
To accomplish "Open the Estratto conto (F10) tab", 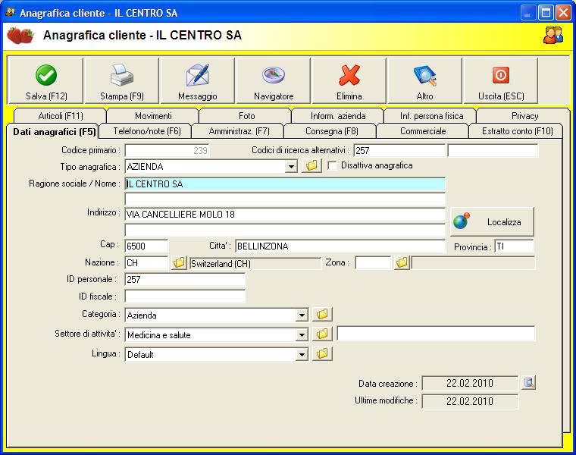I will [x=517, y=131].
